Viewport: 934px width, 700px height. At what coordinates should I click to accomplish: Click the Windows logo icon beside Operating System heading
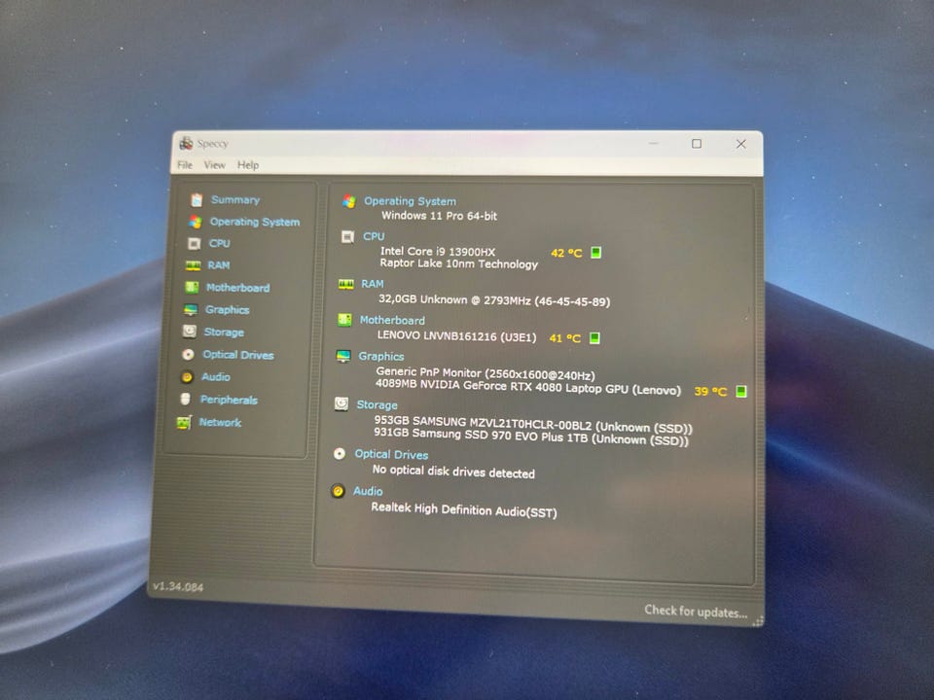tap(349, 201)
